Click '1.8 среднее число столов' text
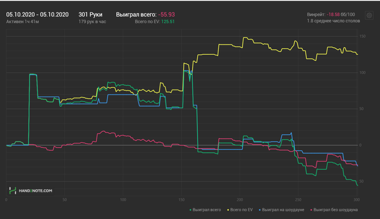Screen dimensions: 380x219 click(x=333, y=21)
